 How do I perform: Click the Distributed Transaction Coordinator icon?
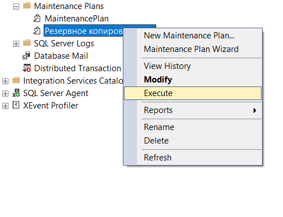[x=27, y=68]
